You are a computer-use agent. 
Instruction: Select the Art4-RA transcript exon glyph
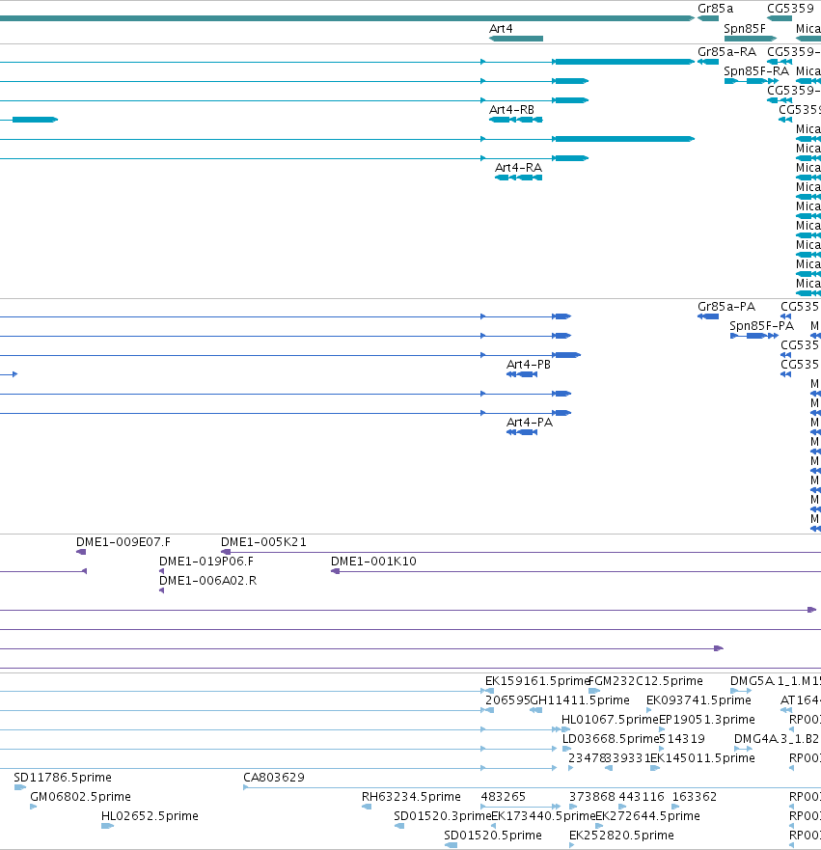pyautogui.click(x=519, y=178)
